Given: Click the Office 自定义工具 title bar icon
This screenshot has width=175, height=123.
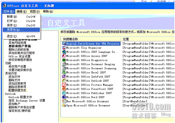Looking at the screenshot, I should (x=5, y=6).
